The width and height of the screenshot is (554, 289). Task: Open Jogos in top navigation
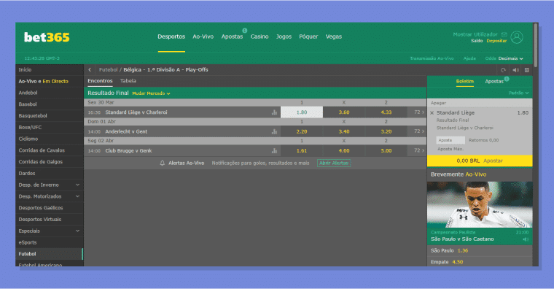click(x=284, y=36)
